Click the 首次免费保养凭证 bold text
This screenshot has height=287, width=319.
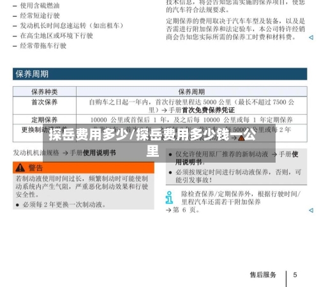(209, 110)
